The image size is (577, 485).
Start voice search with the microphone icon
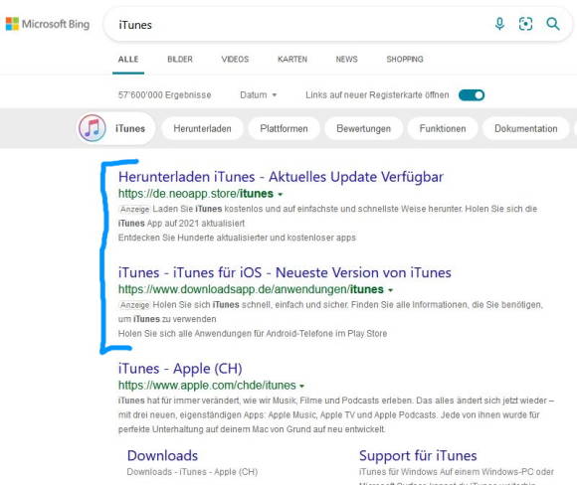(x=499, y=24)
